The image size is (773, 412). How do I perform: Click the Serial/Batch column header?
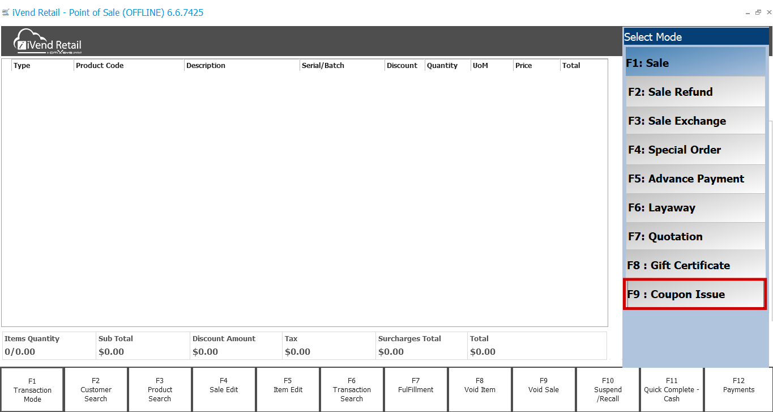[x=342, y=66]
